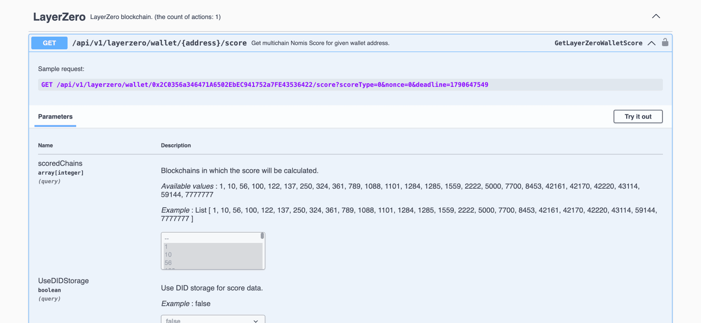Select the scoredChains parameter name
This screenshot has width=701, height=323.
tap(60, 163)
